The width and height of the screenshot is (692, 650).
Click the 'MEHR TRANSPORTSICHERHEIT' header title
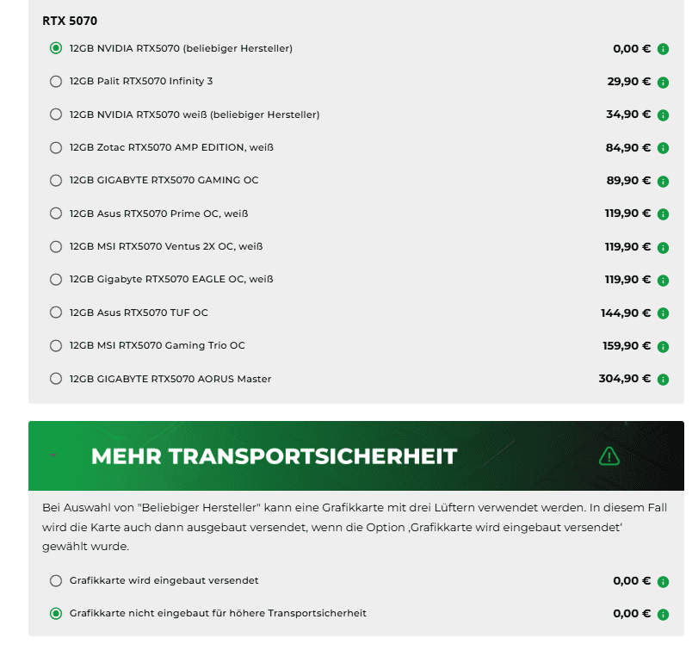[x=274, y=455]
